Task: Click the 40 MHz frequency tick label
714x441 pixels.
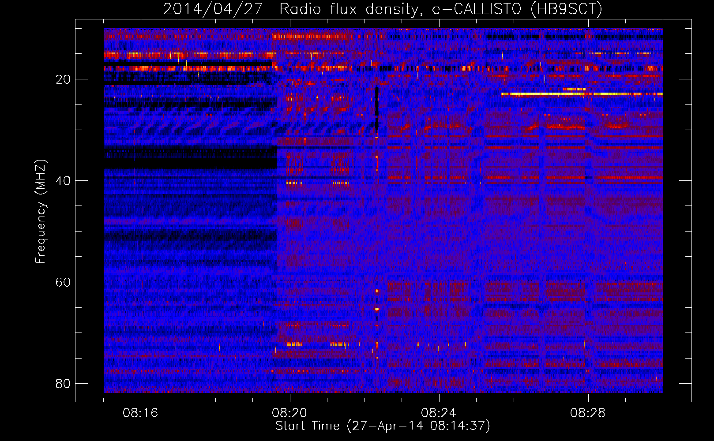Action: [63, 181]
